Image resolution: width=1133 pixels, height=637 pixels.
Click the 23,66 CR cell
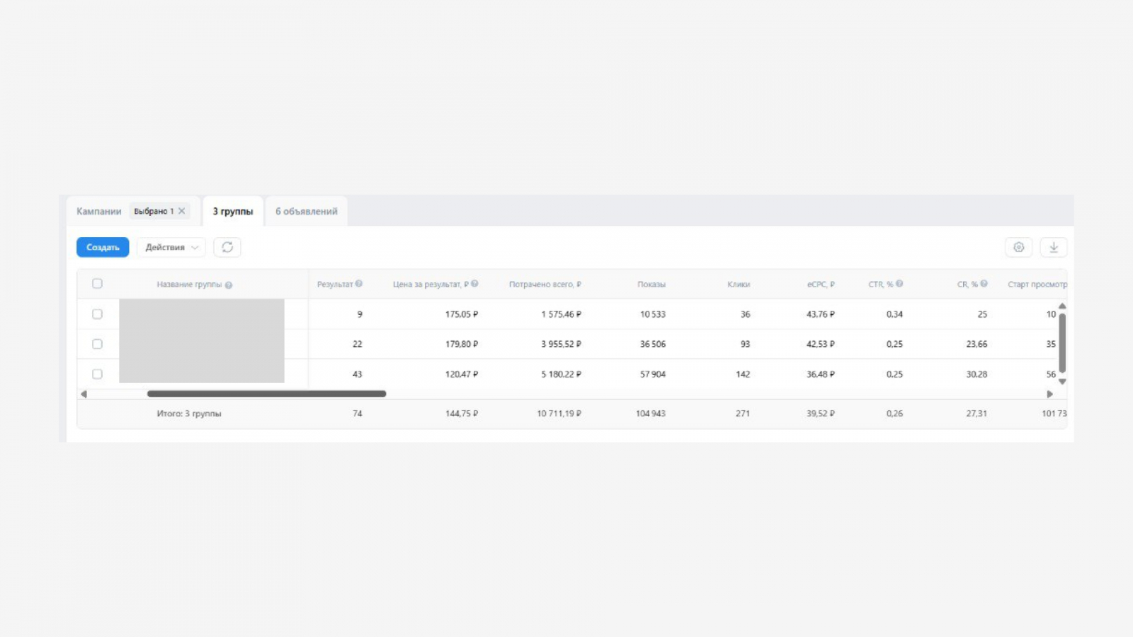[977, 344]
